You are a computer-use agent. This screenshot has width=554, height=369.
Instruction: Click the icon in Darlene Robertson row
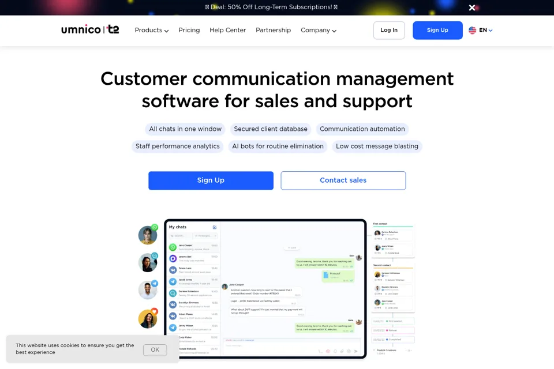173,293
